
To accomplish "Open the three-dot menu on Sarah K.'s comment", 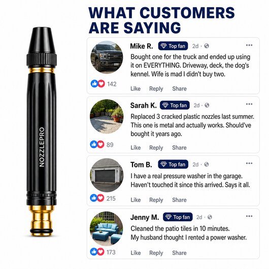I will [x=249, y=104].
